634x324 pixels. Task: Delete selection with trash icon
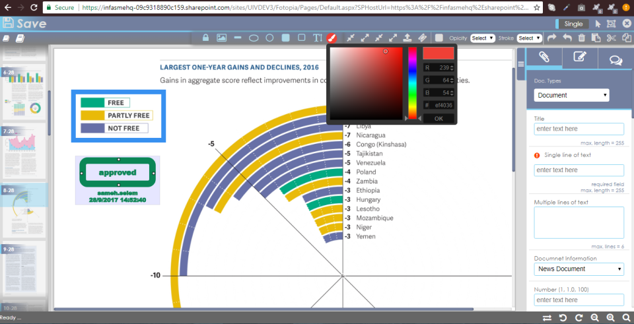tap(581, 38)
